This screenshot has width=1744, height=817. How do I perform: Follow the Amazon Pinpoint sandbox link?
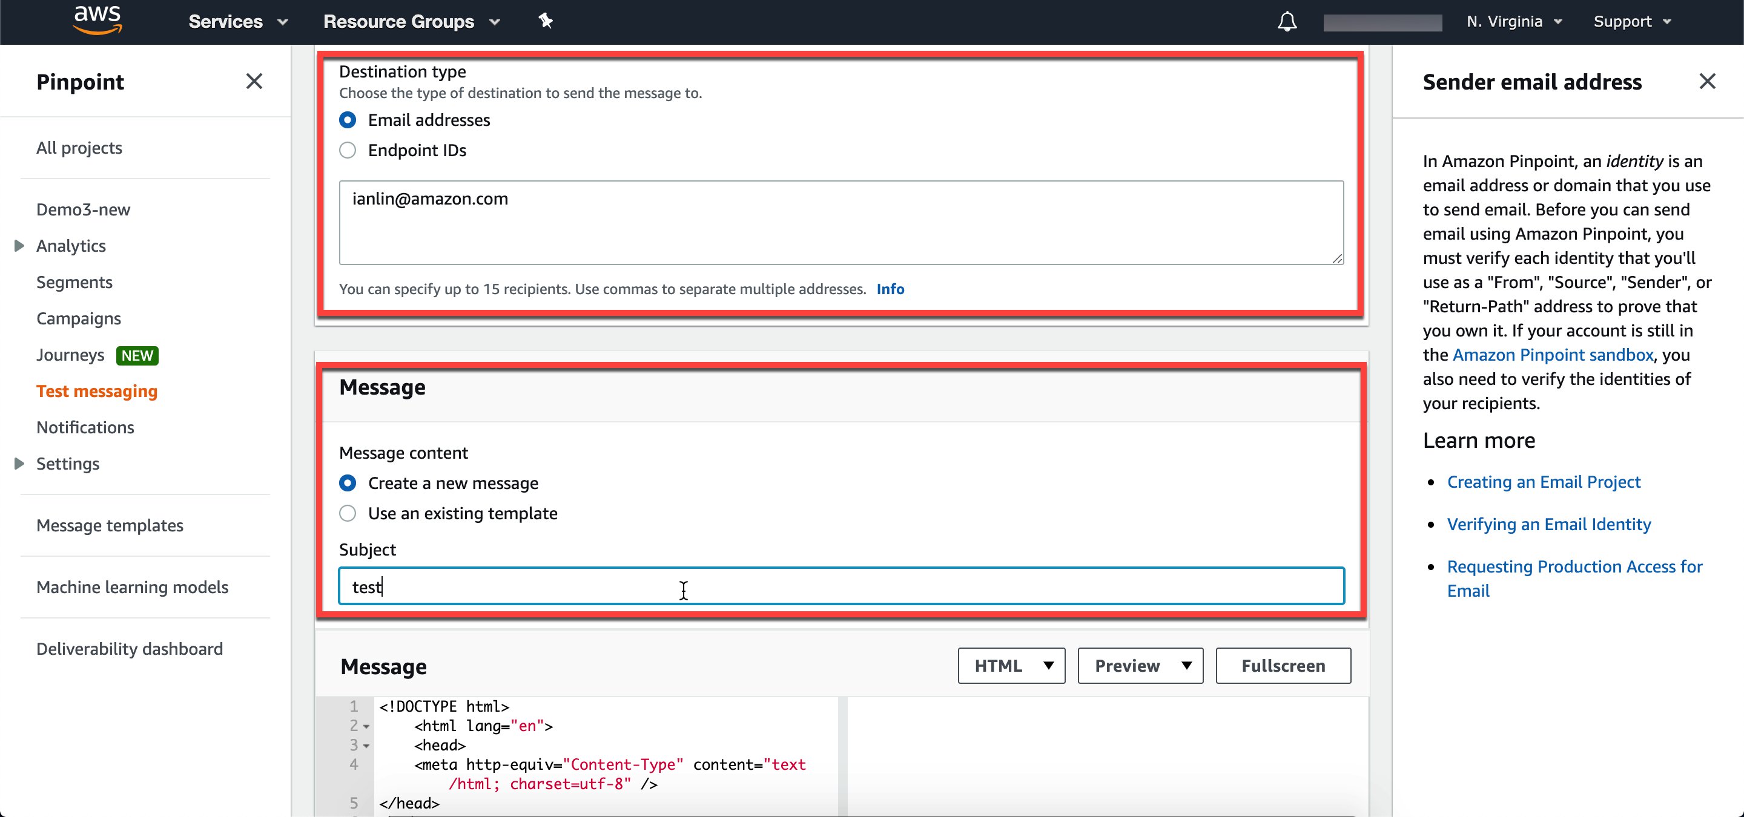click(x=1553, y=355)
